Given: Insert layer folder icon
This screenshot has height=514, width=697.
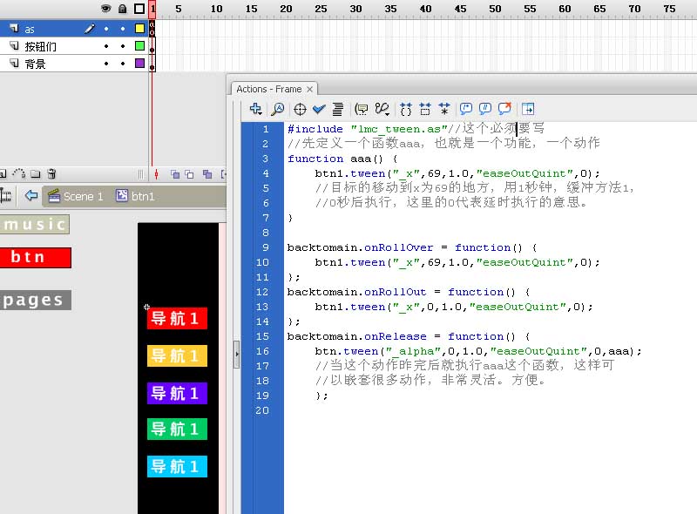Looking at the screenshot, I should tap(36, 174).
